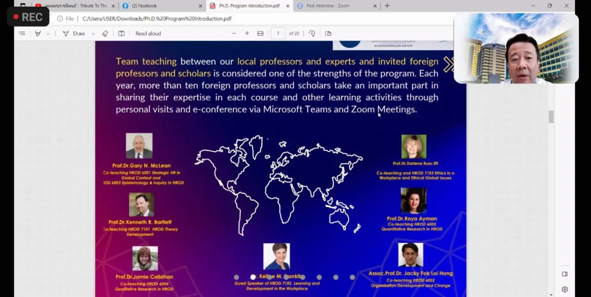Click the vertical scrollbar thumb
This screenshot has height=297, width=591.
pos(551,116)
